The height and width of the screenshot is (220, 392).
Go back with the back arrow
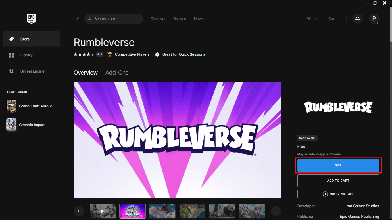coord(78,19)
